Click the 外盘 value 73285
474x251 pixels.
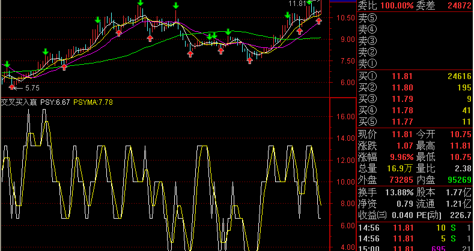pos(401,180)
